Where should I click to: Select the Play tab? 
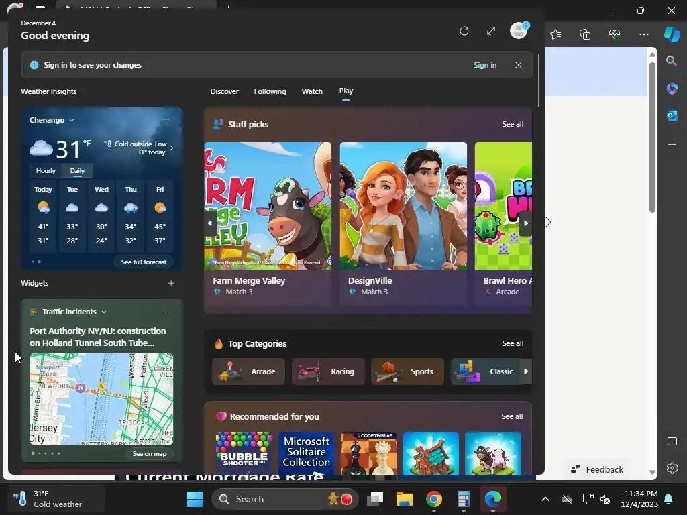point(346,91)
